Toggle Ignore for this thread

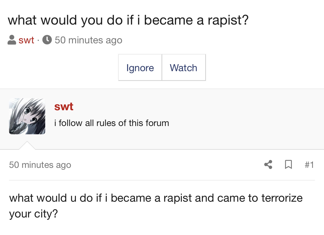click(x=140, y=68)
